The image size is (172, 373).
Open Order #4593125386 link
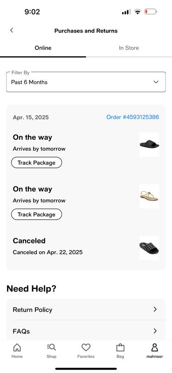click(x=132, y=117)
